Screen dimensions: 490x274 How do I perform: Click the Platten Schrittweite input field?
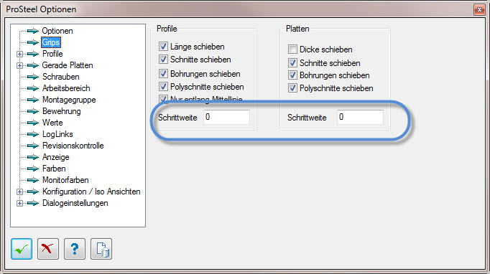pos(360,117)
